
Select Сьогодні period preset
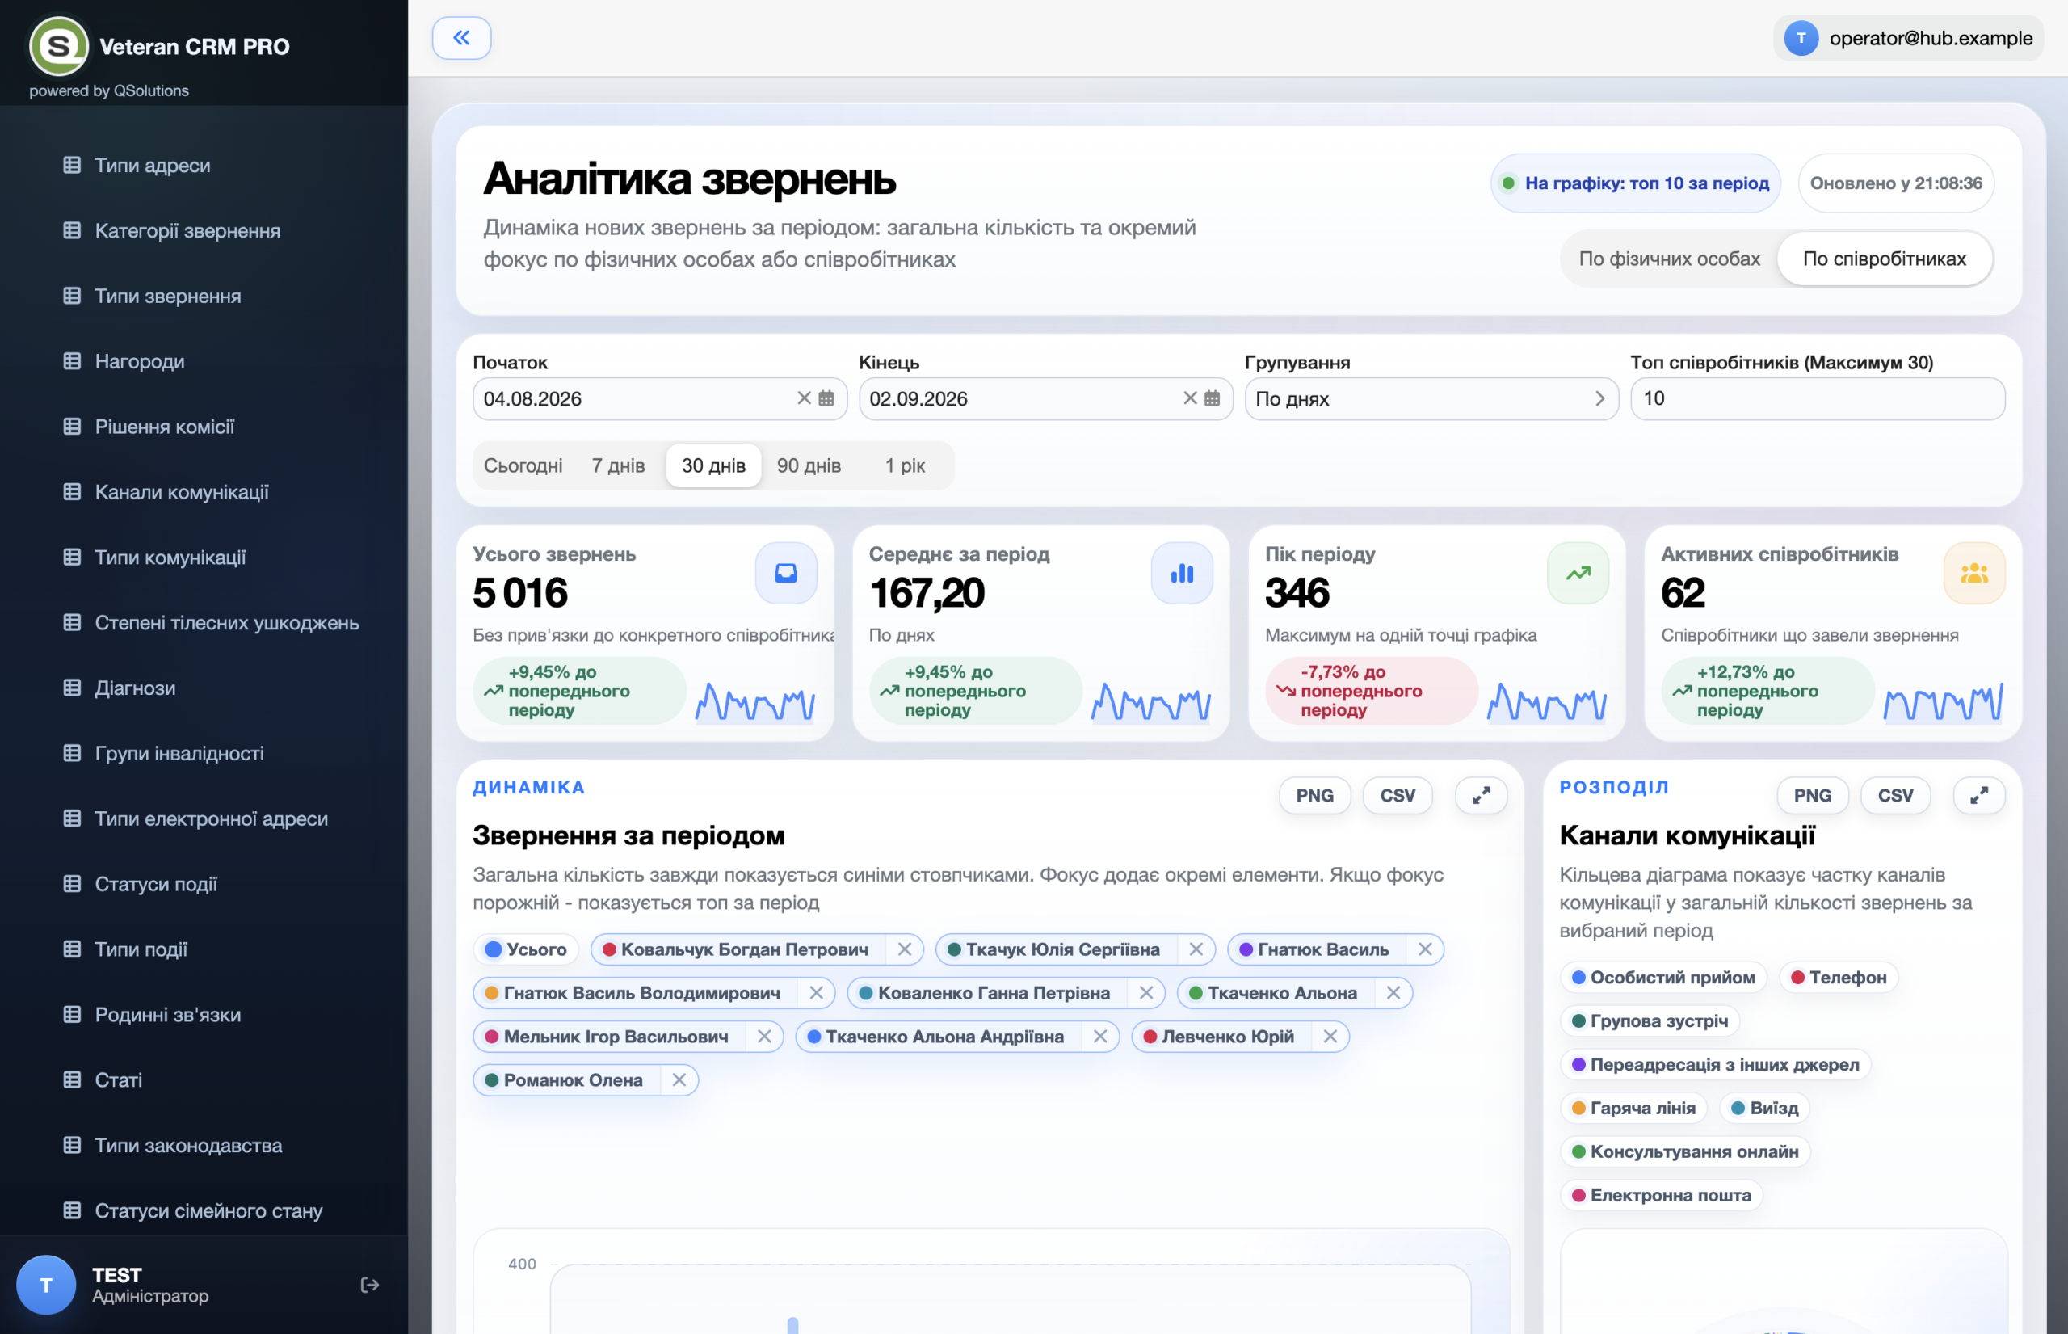523,465
